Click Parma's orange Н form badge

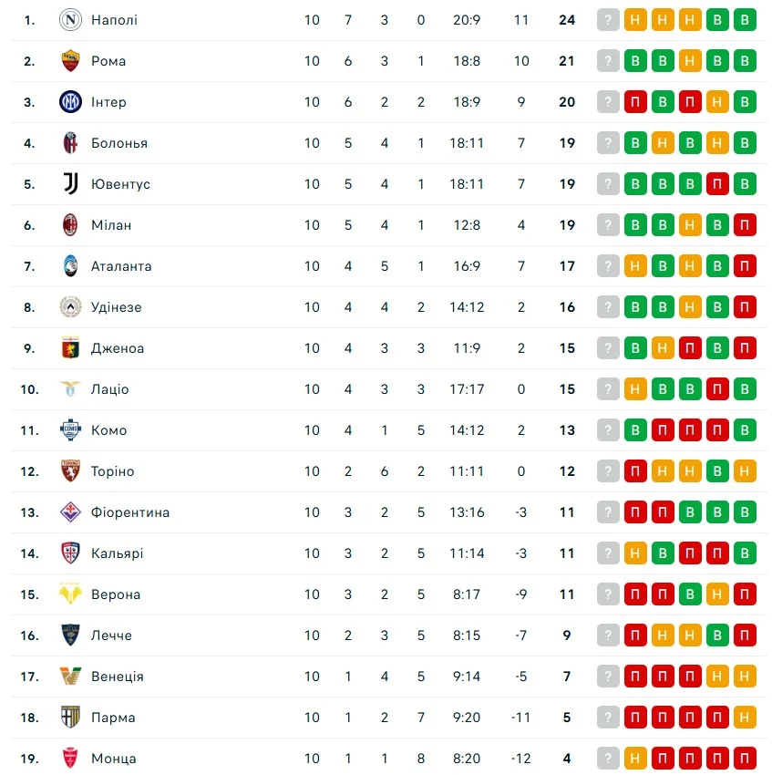pyautogui.click(x=745, y=718)
